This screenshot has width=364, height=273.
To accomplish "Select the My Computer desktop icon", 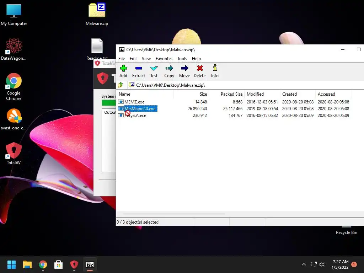I will [14, 15].
